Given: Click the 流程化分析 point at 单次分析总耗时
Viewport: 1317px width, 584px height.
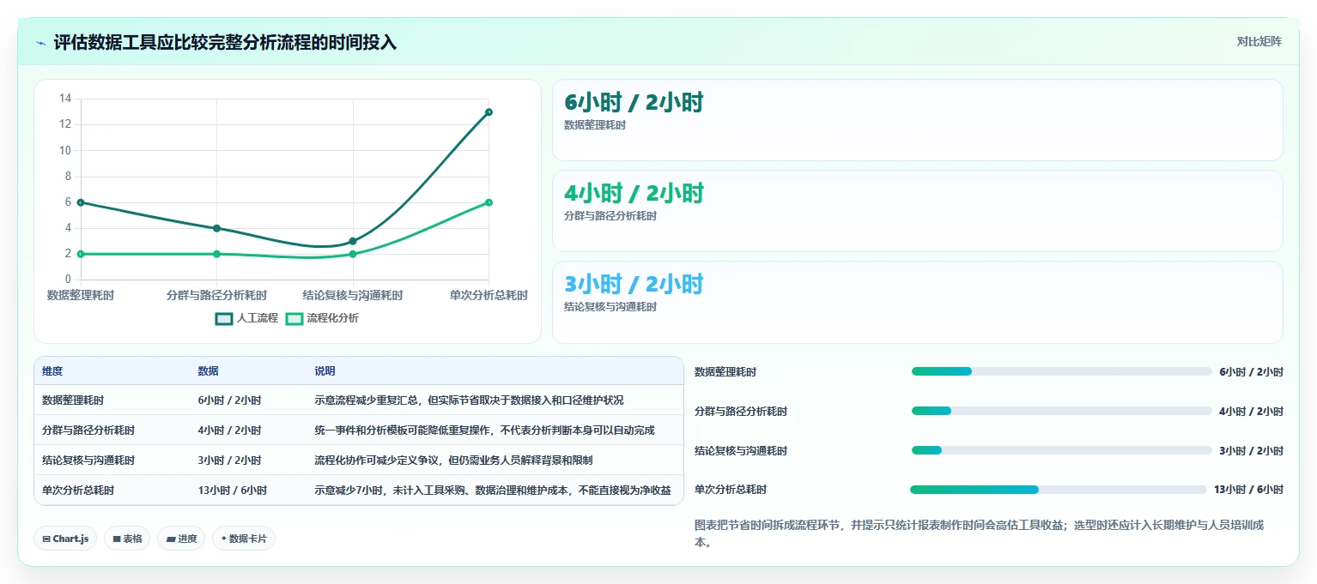Looking at the screenshot, I should [489, 202].
